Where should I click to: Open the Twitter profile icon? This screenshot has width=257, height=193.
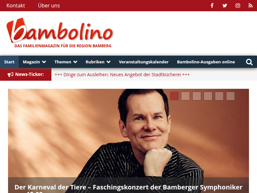click(225, 5)
